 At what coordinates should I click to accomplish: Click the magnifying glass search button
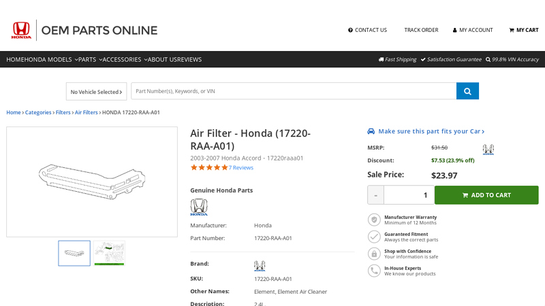coord(467,91)
